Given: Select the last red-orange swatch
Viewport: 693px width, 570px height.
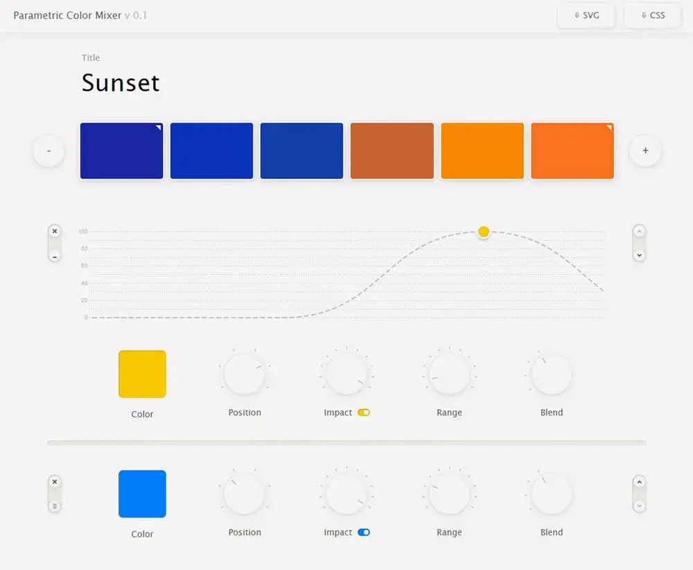Looking at the screenshot, I should tap(572, 150).
